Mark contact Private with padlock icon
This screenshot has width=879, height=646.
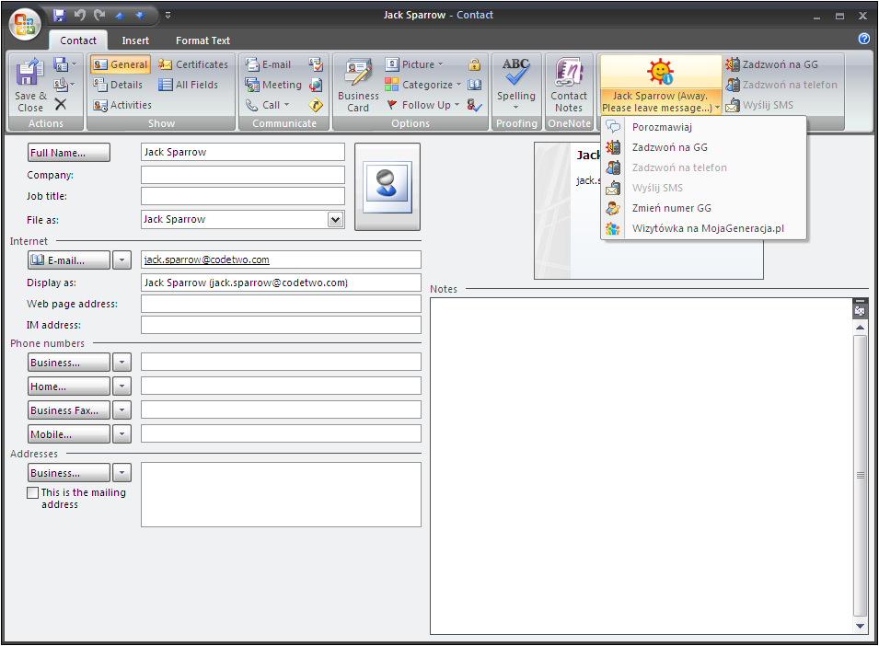[474, 64]
